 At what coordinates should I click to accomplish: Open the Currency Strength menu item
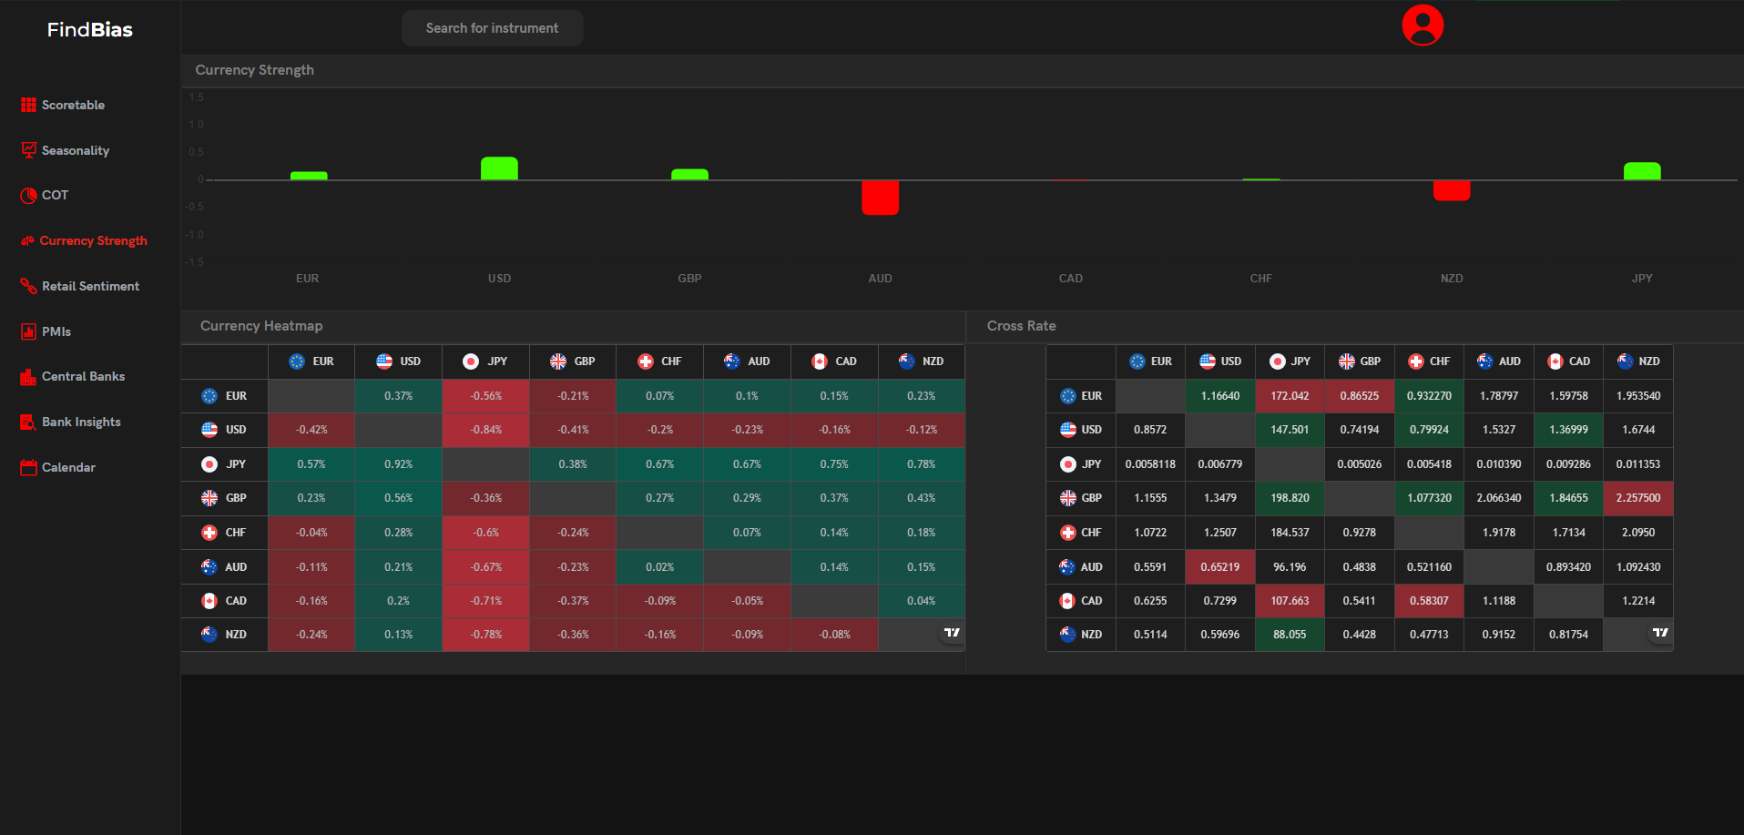pos(93,240)
